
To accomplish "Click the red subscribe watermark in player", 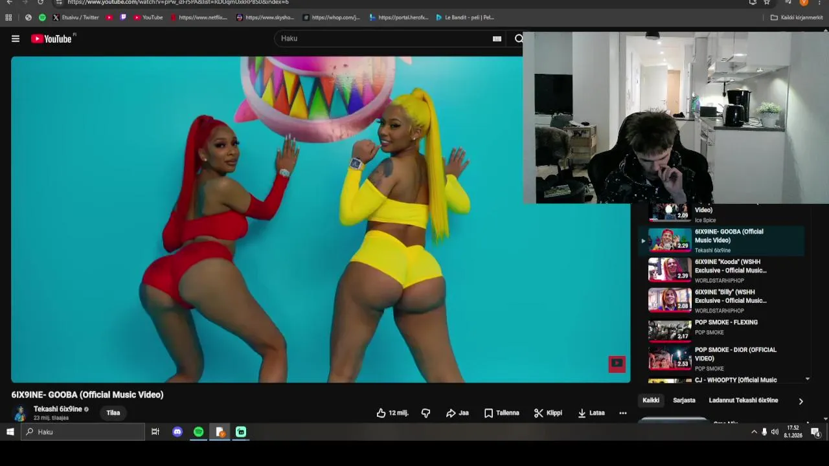I will [x=617, y=364].
